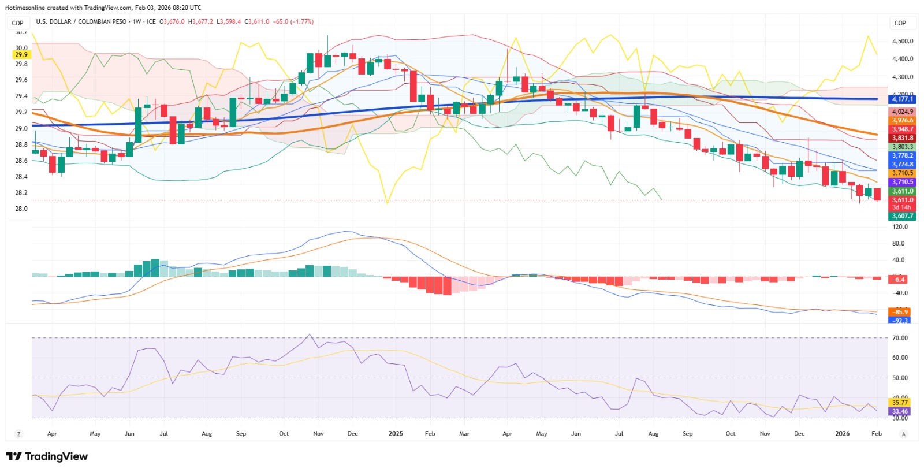Click the close value C3,611.0 in header

point(257,22)
